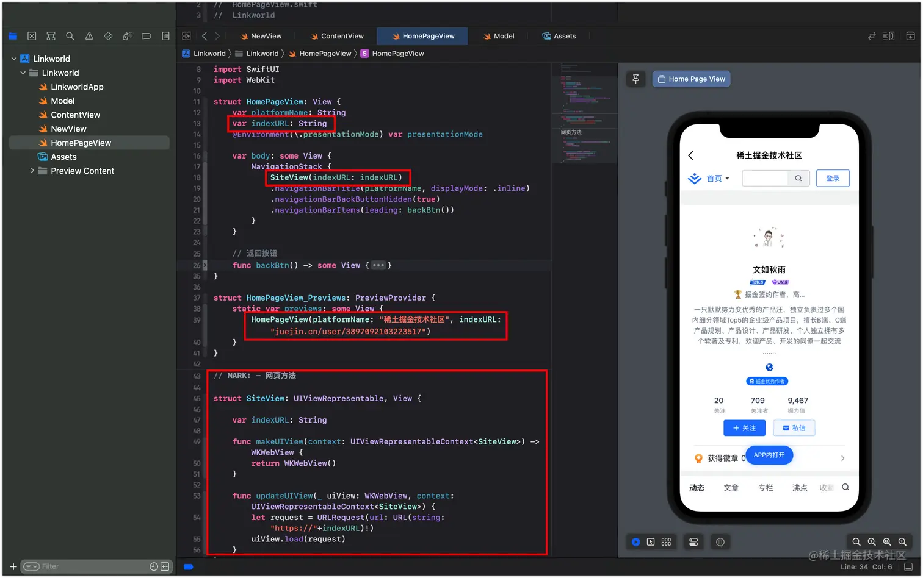Collapse the Linkworld group folder
This screenshot has height=578, width=923.
(23, 73)
